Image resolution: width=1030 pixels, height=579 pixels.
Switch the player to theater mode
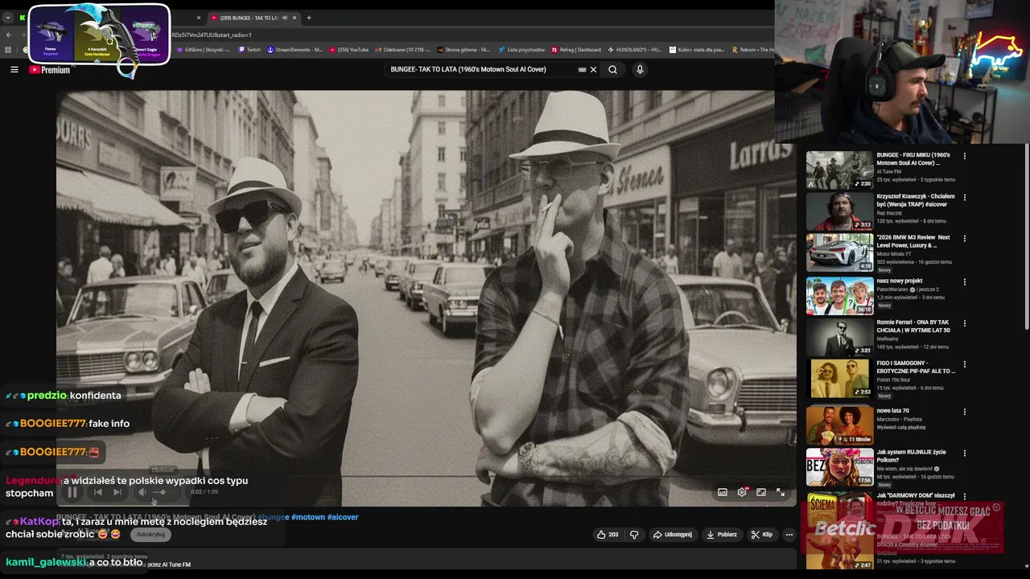(x=761, y=492)
